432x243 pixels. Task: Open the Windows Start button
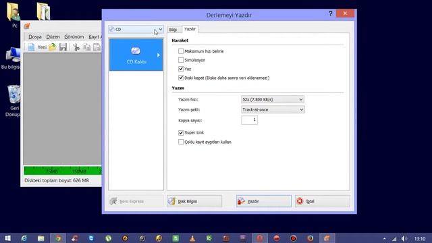[x=7, y=238]
